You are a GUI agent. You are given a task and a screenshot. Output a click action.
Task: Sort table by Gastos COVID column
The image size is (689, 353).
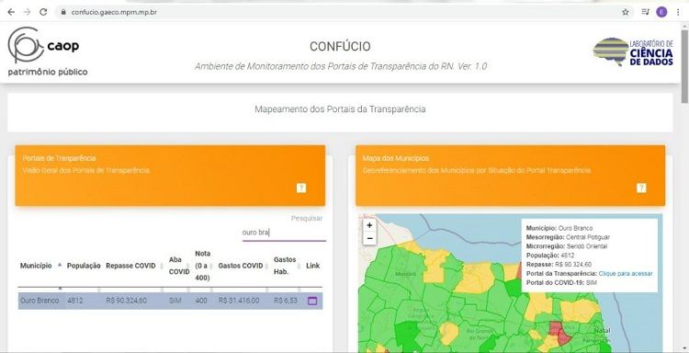(x=243, y=266)
